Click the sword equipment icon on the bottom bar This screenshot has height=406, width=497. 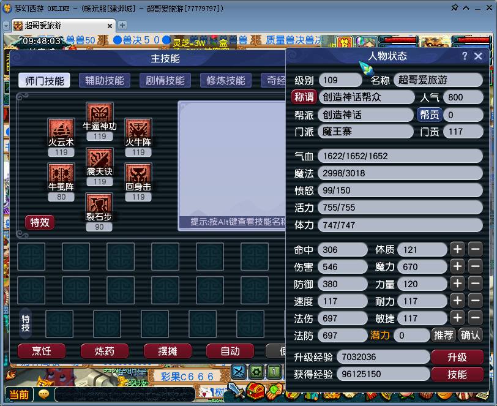(x=236, y=391)
